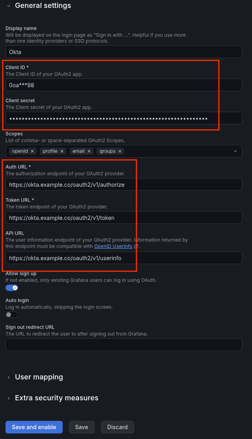
Task: Collapse the General settings section chevron
Action: tap(9, 6)
